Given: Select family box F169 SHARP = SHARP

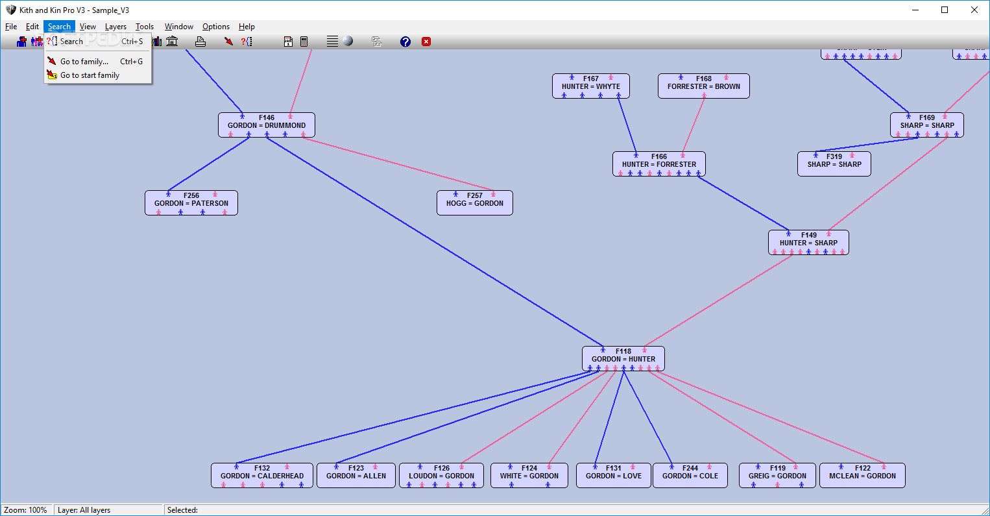Looking at the screenshot, I should (x=927, y=125).
